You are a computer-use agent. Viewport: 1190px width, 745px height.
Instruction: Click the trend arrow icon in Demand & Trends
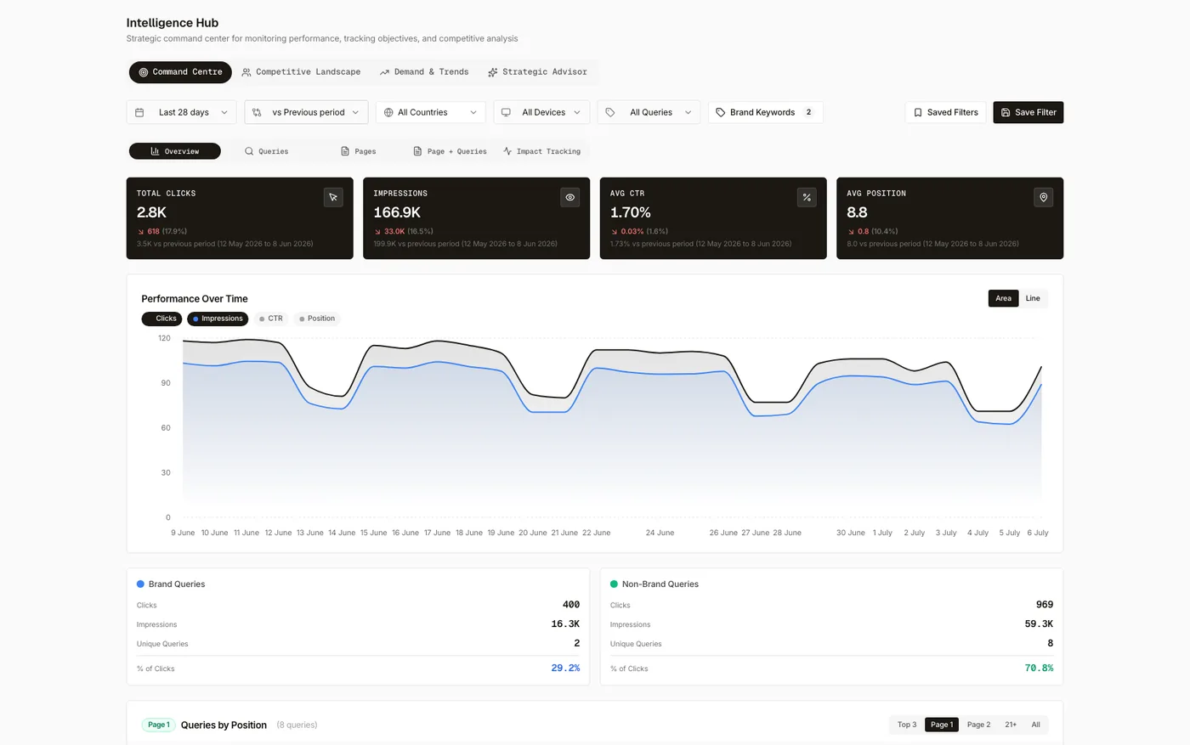point(384,72)
